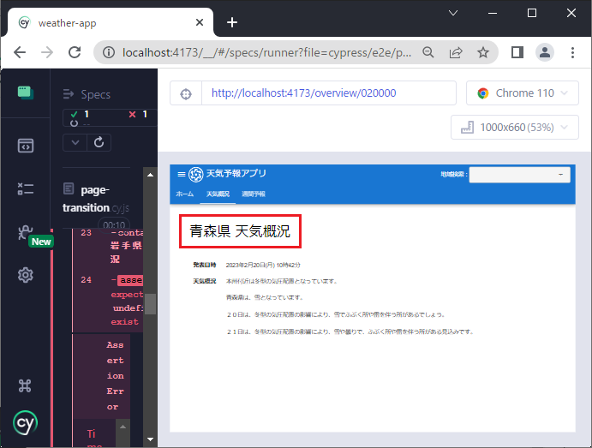Go forward in Chrome browser
Viewport: 592px width, 448px height.
coord(47,52)
